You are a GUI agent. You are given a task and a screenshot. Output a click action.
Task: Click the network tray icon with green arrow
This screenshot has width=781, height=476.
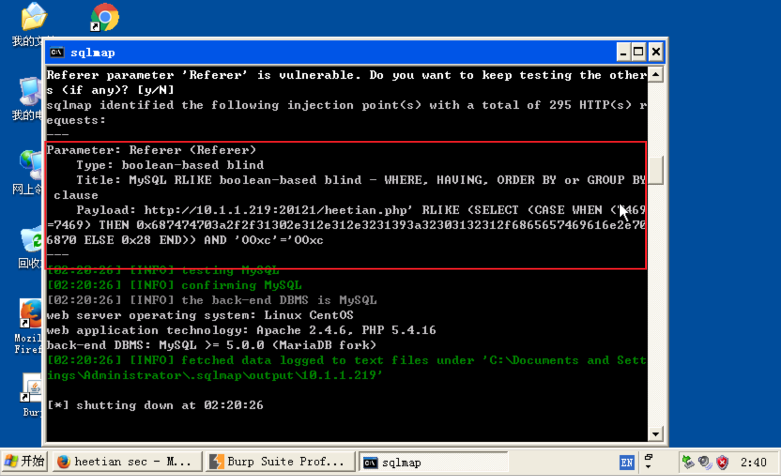pyautogui.click(x=688, y=462)
